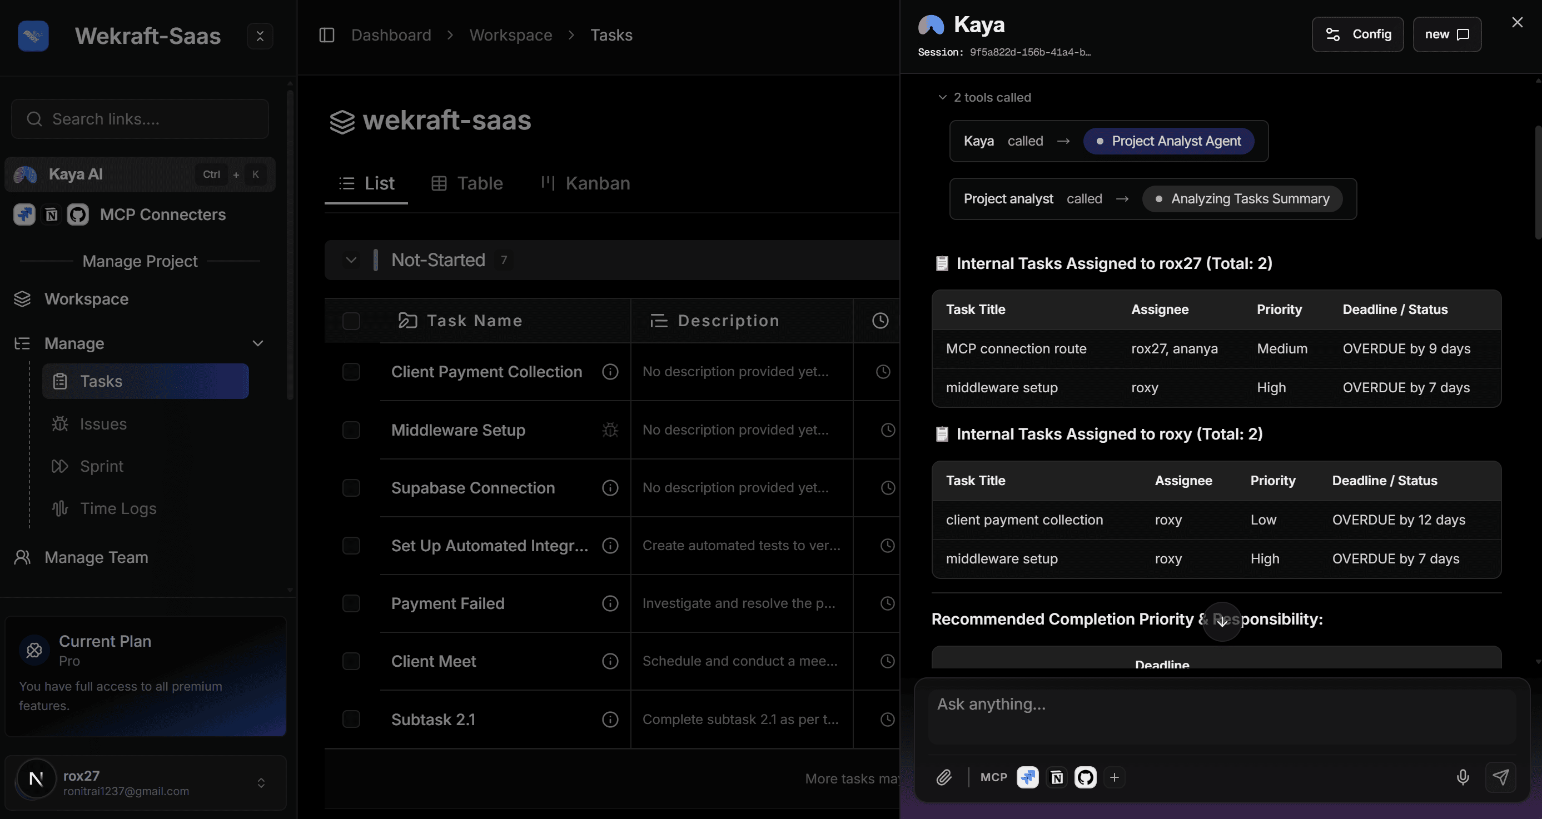This screenshot has height=819, width=1542.
Task: Start a new chat with the new button
Action: click(1447, 34)
